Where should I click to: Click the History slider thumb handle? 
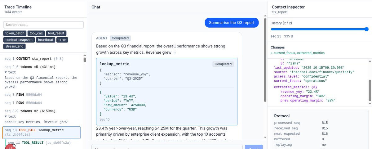tap(367, 29)
